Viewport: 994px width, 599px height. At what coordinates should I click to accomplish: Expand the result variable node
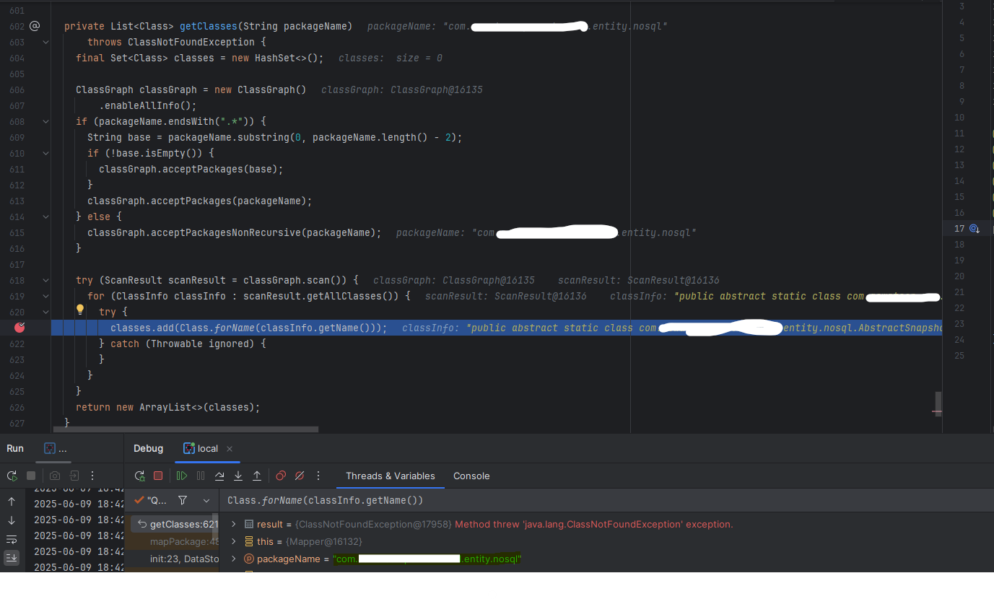point(234,524)
